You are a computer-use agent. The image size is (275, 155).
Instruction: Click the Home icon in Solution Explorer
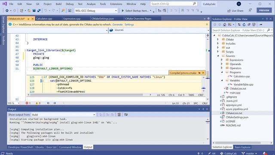pos(224,25)
